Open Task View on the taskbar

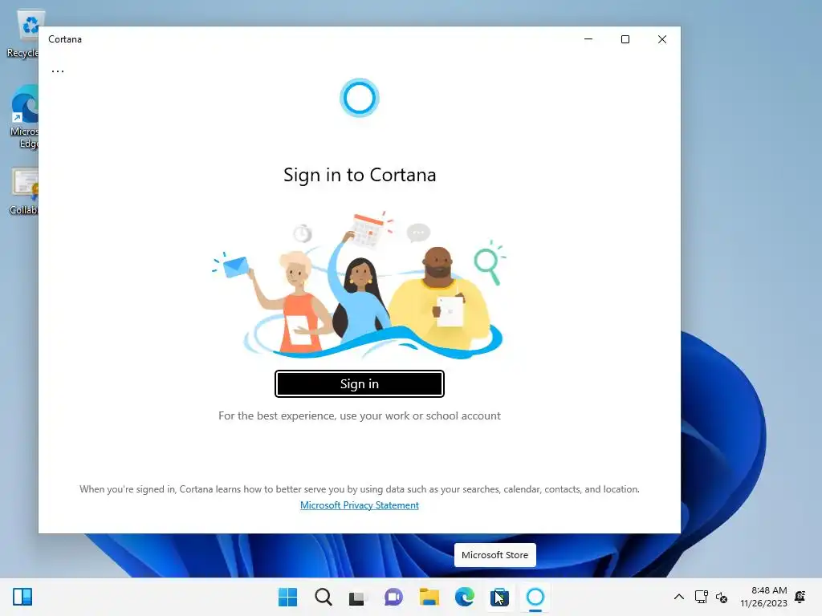[358, 597]
